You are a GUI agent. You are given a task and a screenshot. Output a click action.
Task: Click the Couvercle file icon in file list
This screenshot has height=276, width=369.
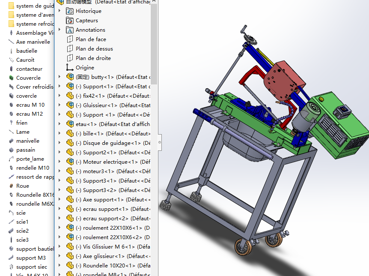(11, 78)
